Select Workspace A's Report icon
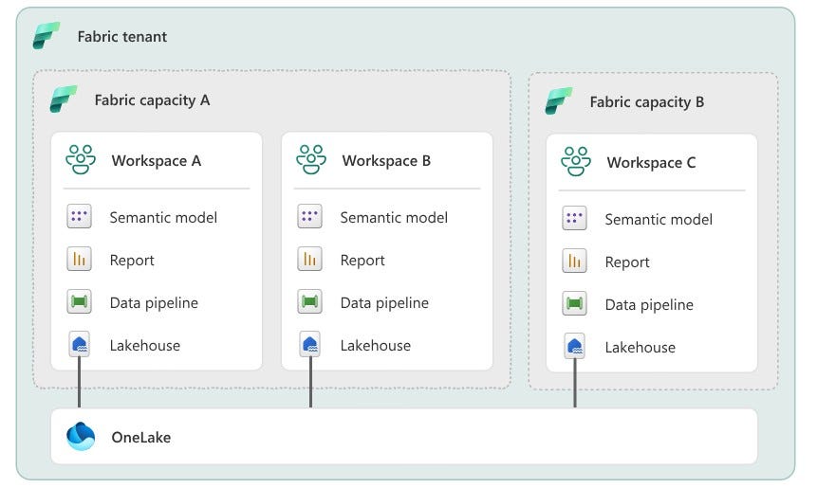This screenshot has width=817, height=488. [x=79, y=259]
